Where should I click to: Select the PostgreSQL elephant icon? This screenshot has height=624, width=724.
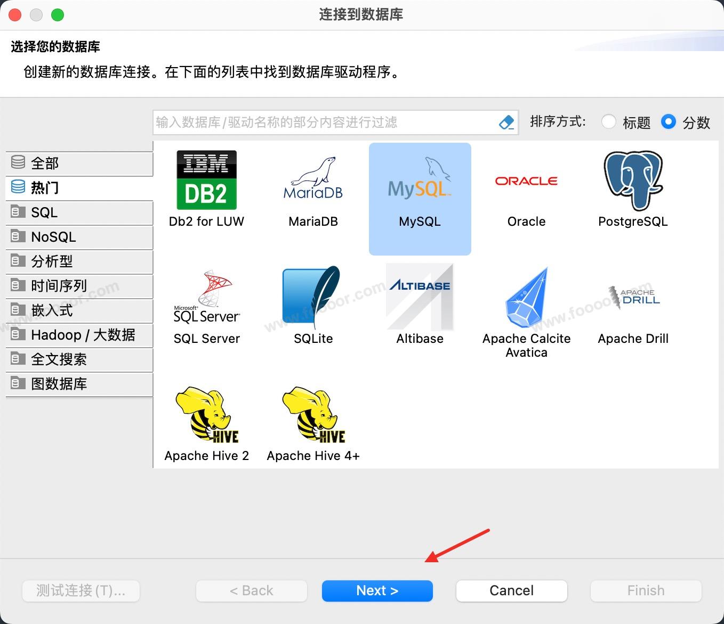(633, 180)
